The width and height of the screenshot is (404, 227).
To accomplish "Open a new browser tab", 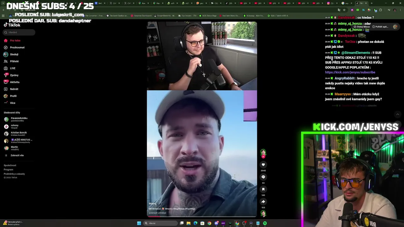I will pyautogui.click(x=371, y=3).
